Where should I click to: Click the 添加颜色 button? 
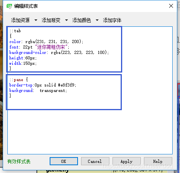81,20
